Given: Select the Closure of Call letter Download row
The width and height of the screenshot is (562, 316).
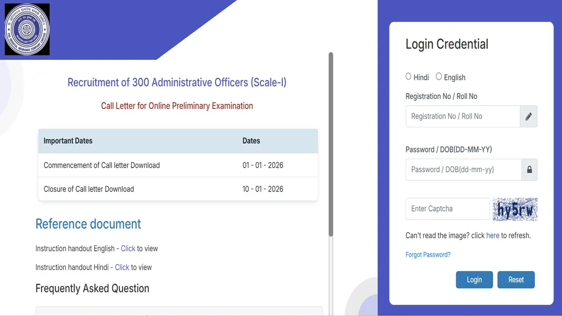Looking at the screenshot, I should click(x=178, y=189).
